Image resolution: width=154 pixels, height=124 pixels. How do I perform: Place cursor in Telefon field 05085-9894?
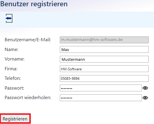pyautogui.click(x=104, y=78)
